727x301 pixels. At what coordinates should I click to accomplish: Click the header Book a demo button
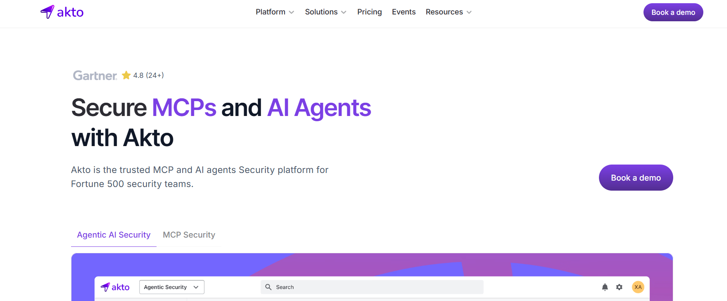click(673, 12)
